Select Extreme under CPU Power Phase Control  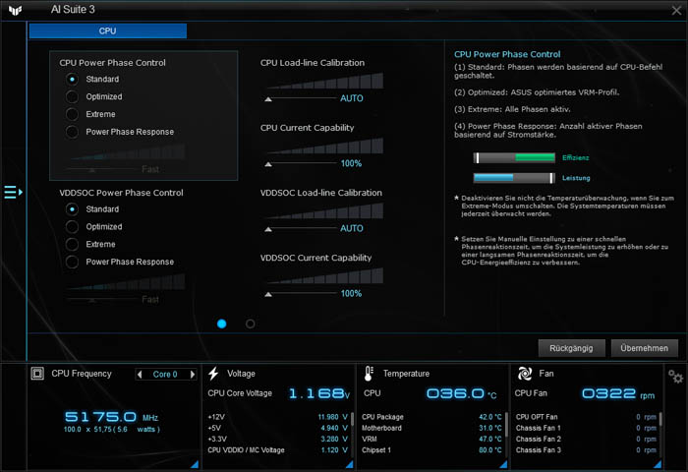(x=72, y=114)
